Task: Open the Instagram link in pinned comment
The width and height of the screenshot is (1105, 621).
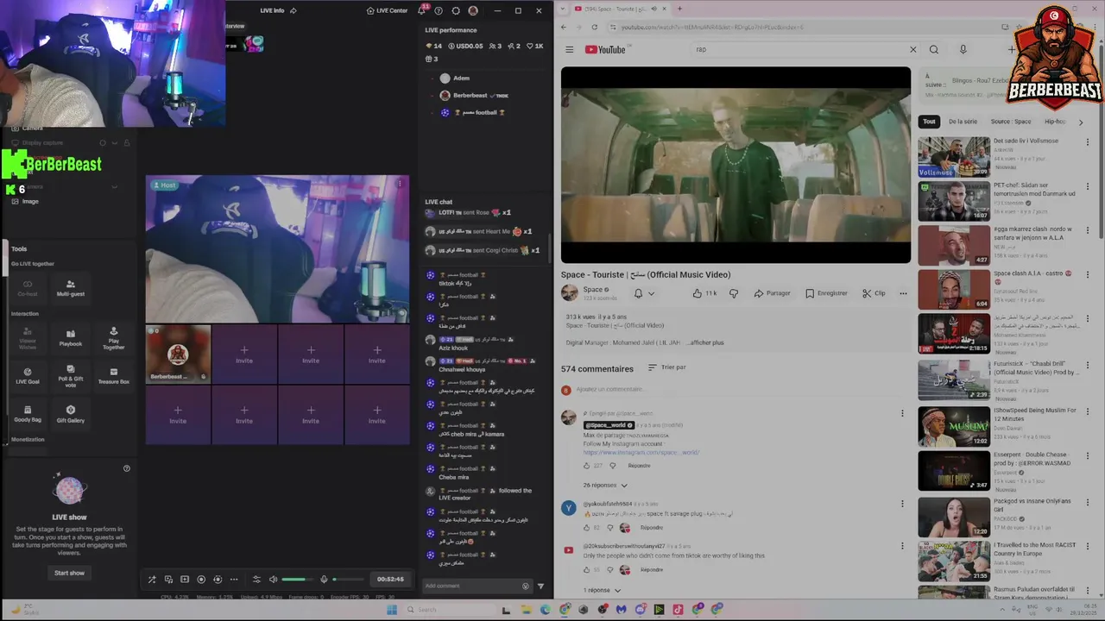Action: click(641, 452)
